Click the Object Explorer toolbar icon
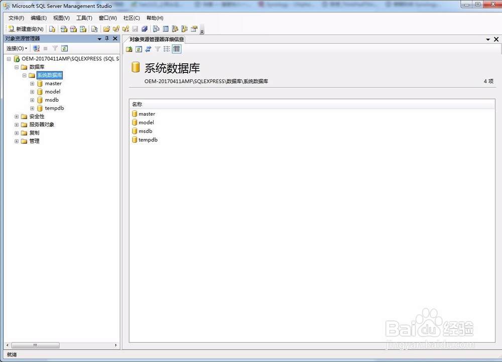Image resolution: width=502 pixels, height=362 pixels. point(175,29)
